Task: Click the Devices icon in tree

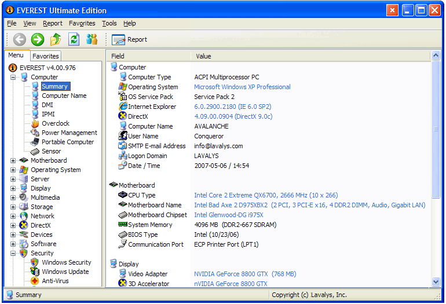Action: pyautogui.click(x=24, y=235)
